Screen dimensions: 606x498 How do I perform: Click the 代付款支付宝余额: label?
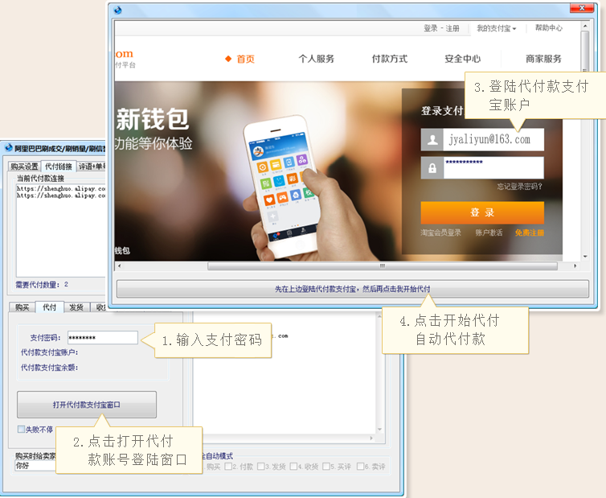tap(50, 368)
